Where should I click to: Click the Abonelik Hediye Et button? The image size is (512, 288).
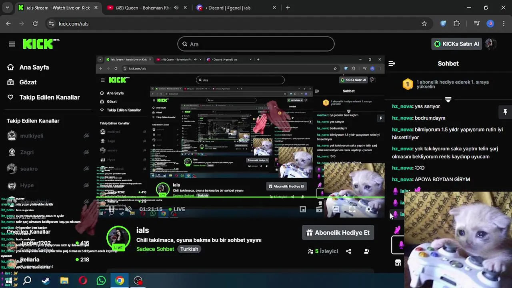click(x=338, y=232)
